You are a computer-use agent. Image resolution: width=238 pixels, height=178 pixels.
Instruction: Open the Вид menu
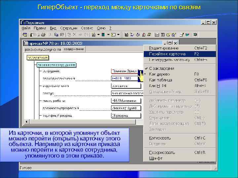click(x=53, y=28)
